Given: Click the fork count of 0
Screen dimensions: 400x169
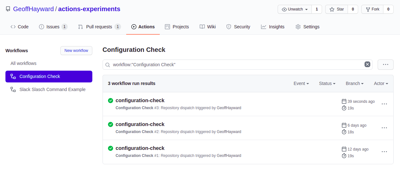Looking at the screenshot, I should pos(388,9).
